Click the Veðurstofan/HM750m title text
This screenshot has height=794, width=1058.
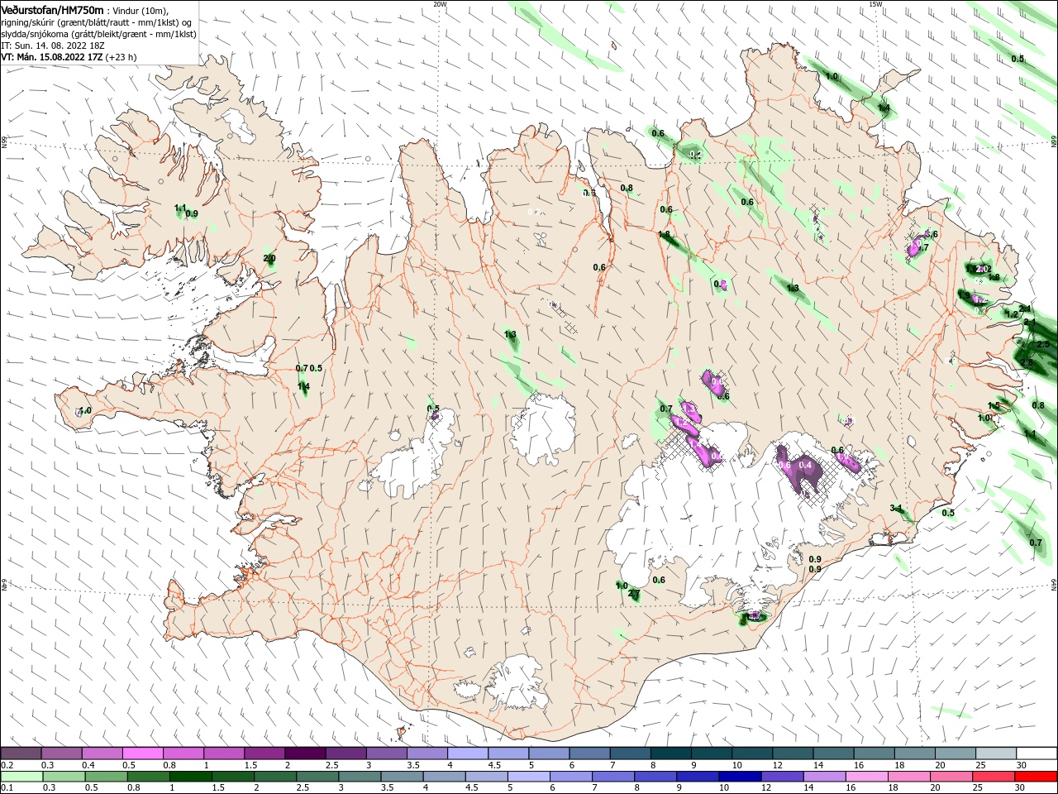52,10
